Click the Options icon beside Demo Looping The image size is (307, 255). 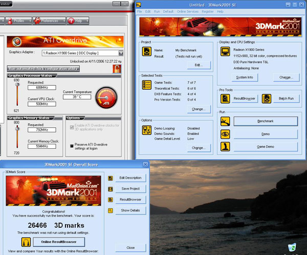[147, 130]
